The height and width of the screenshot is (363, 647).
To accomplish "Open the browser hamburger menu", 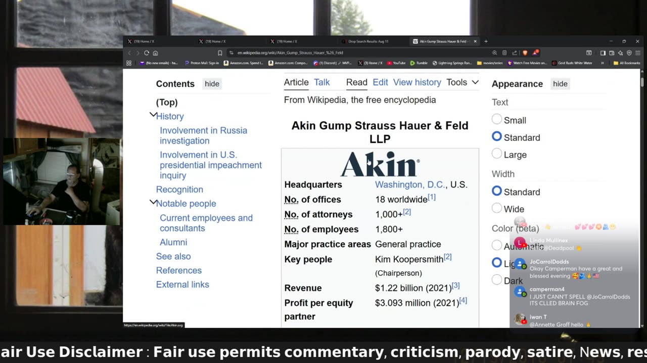I will [638, 53].
